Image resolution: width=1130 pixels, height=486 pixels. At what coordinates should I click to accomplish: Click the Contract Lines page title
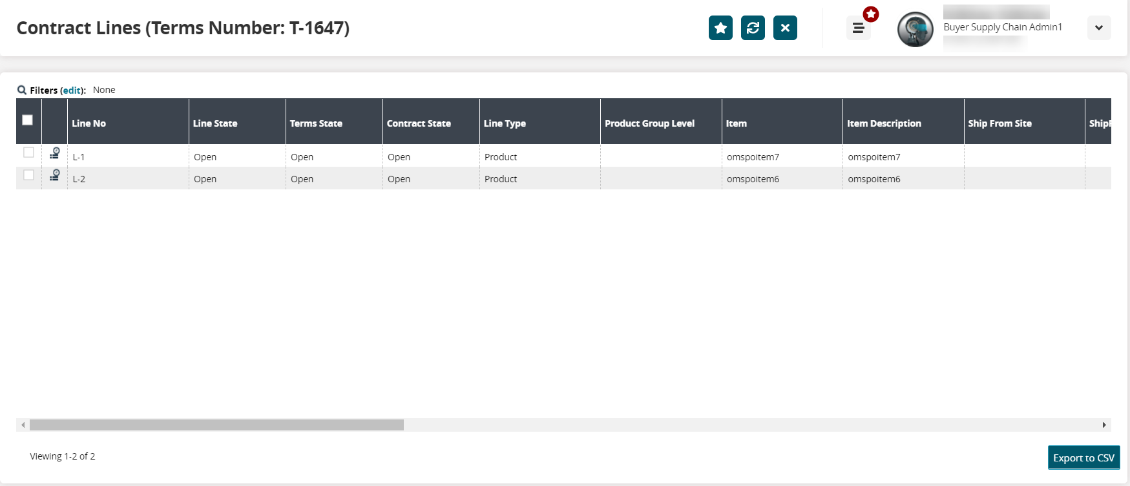(183, 28)
